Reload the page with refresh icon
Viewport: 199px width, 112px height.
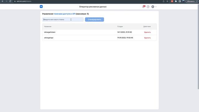[10, 1]
